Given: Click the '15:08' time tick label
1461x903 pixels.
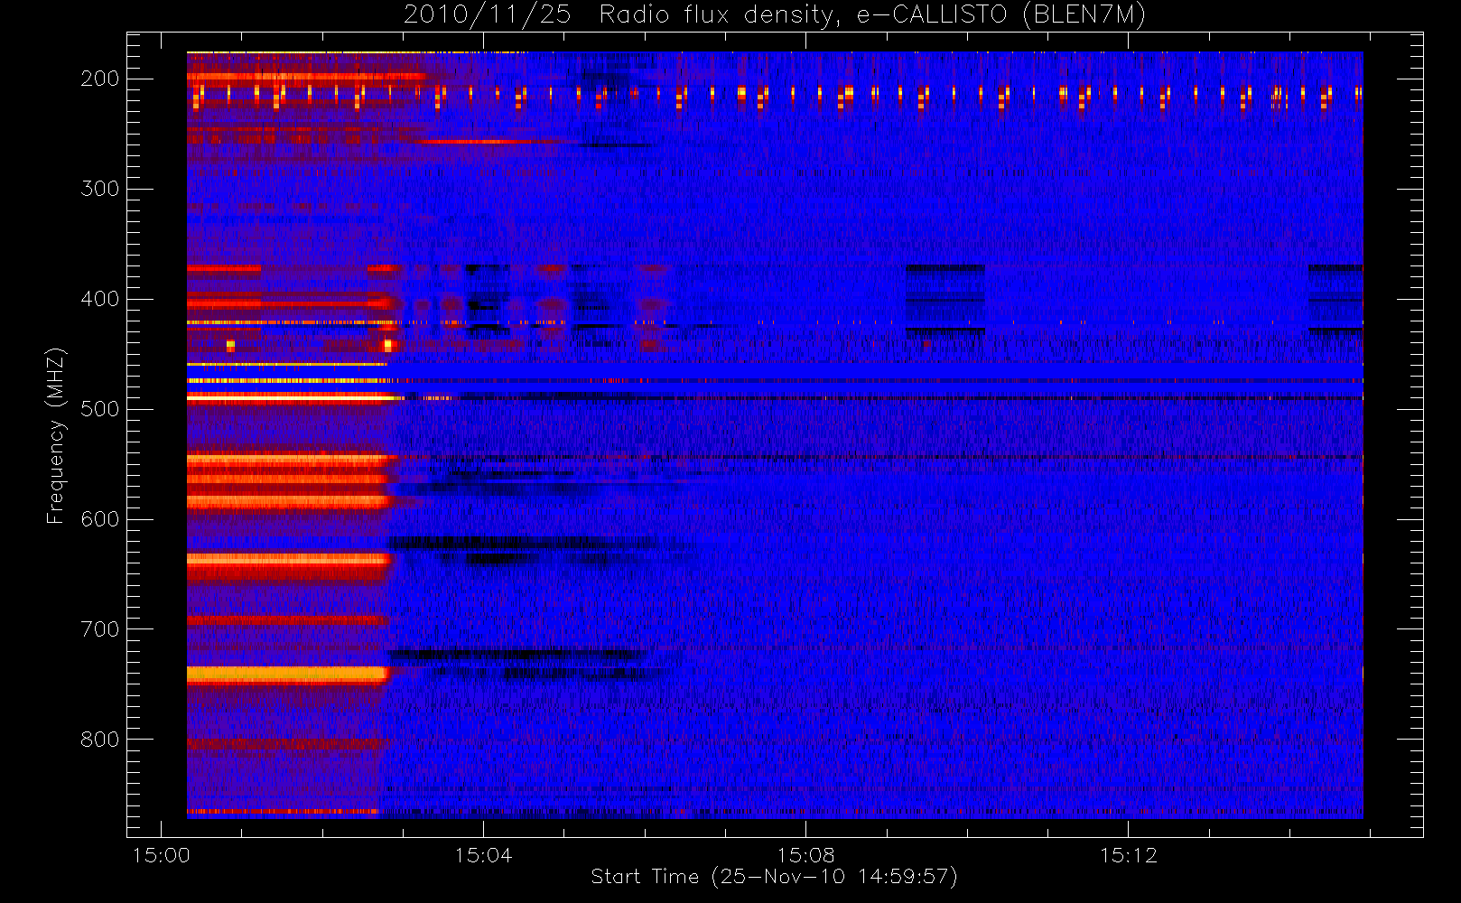Looking at the screenshot, I should pyautogui.click(x=805, y=855).
